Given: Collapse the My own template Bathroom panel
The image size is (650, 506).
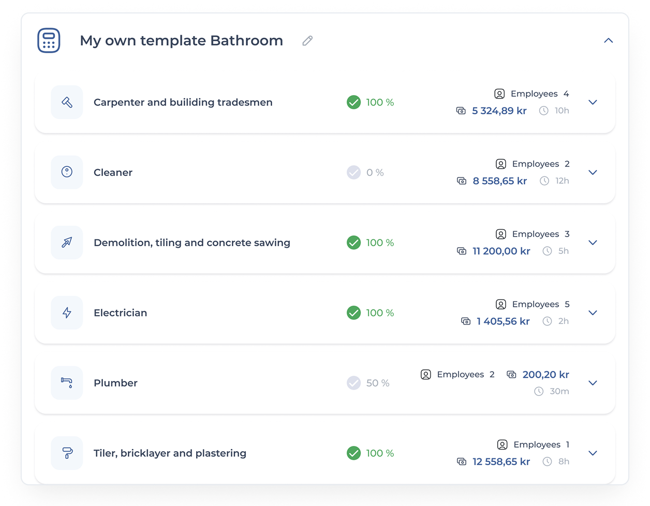Looking at the screenshot, I should 609,40.
